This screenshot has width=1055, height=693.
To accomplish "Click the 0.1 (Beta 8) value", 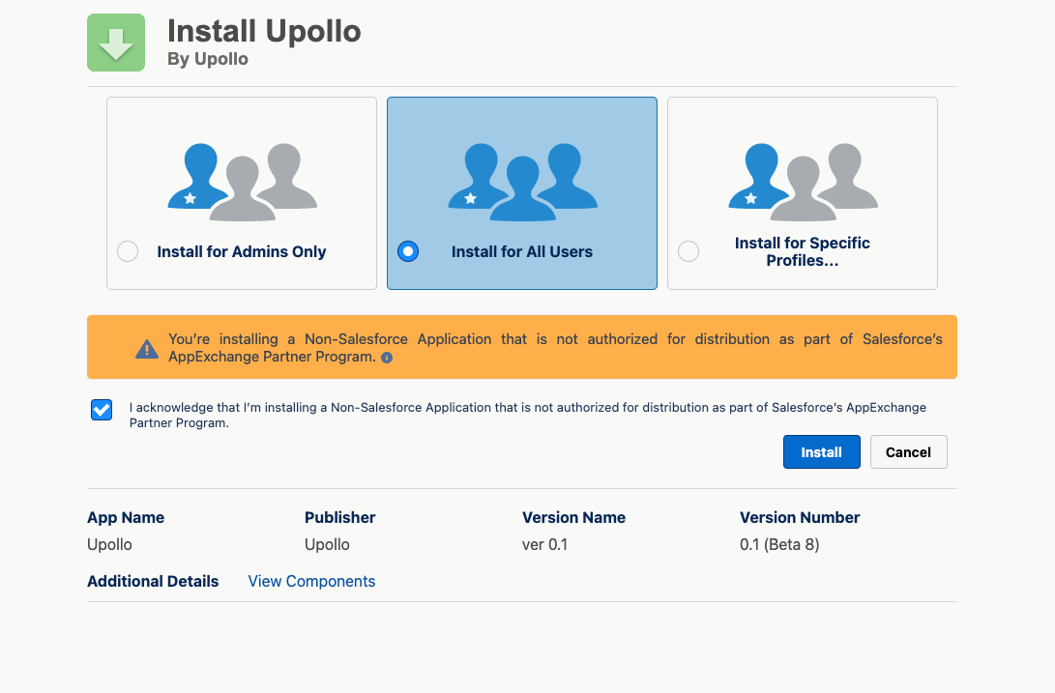I will point(779,544).
